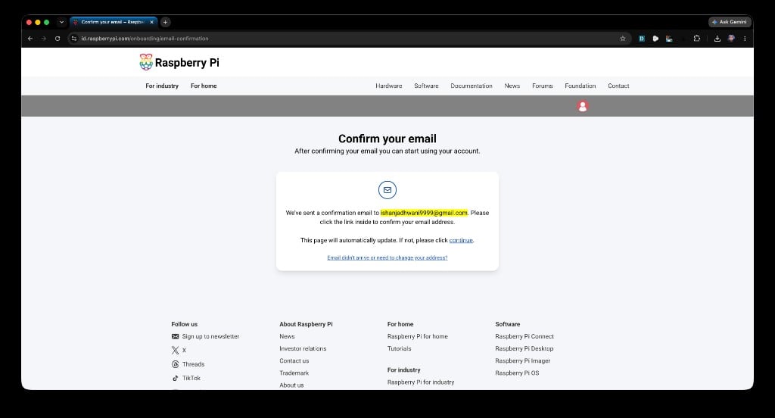Close the Confirm your email tab
The height and width of the screenshot is (418, 775).
(x=151, y=22)
